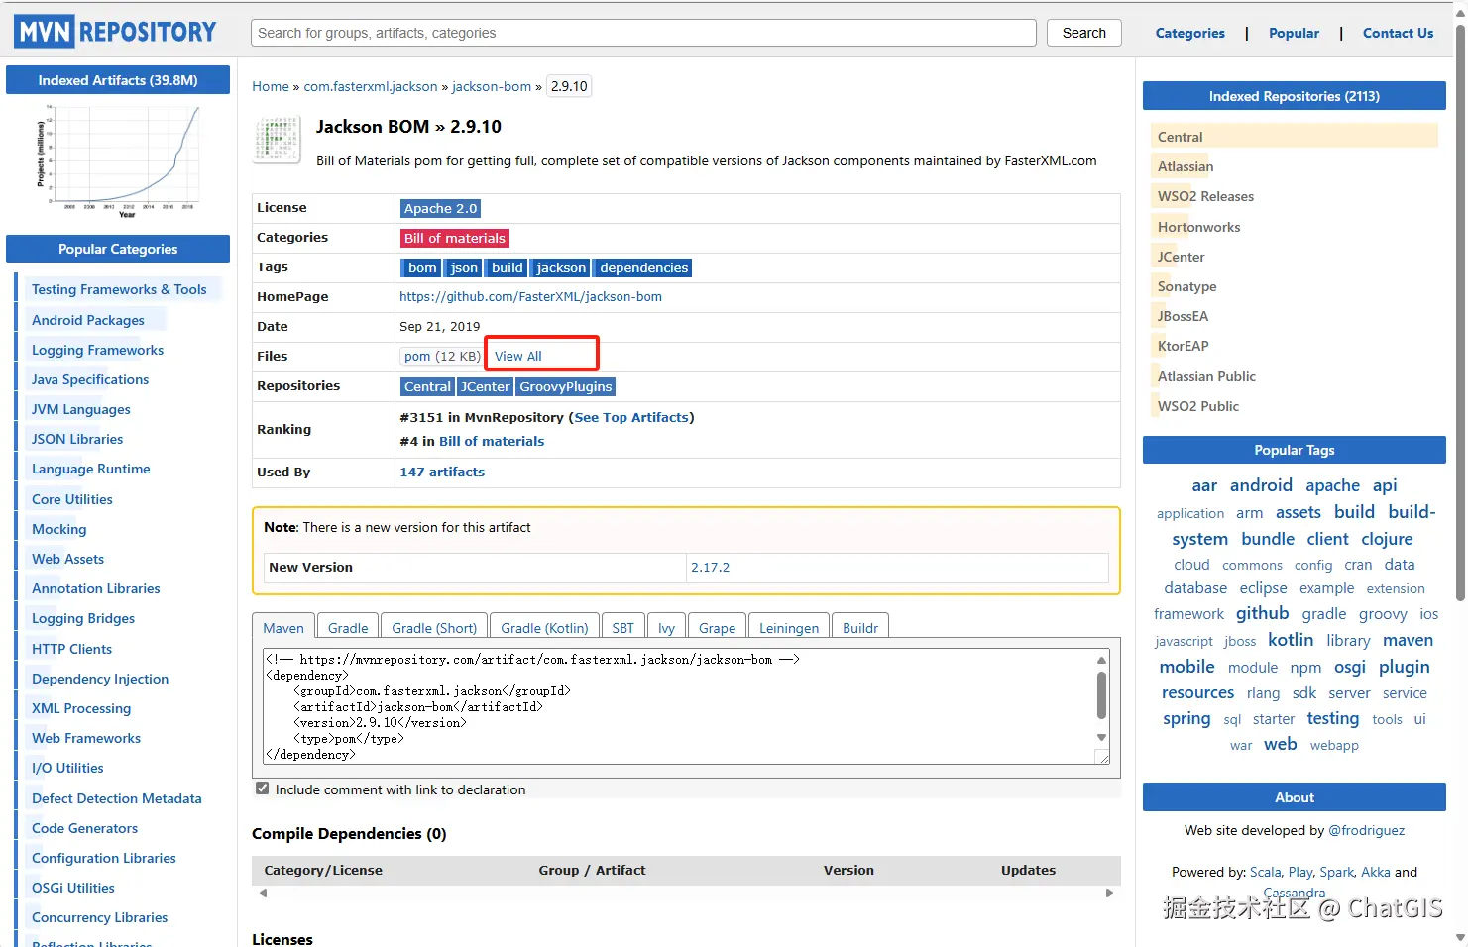Open the GitHub jackson-bom homepage link

pos(530,296)
